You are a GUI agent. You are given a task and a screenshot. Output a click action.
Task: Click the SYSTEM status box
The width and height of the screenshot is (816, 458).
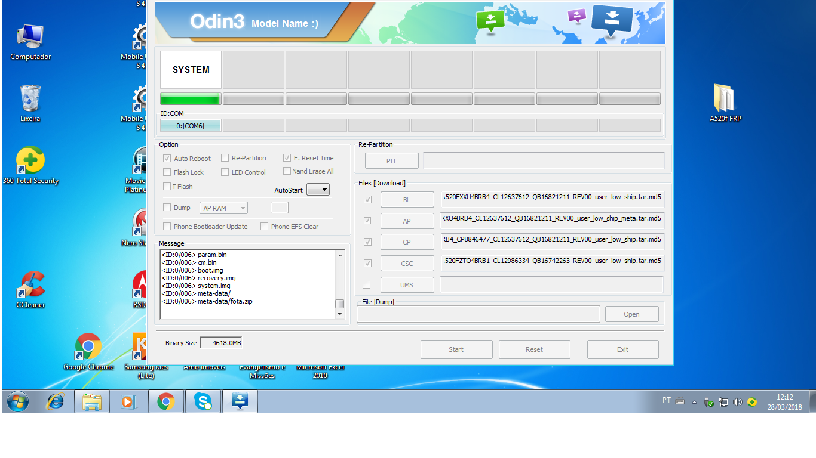coord(191,70)
